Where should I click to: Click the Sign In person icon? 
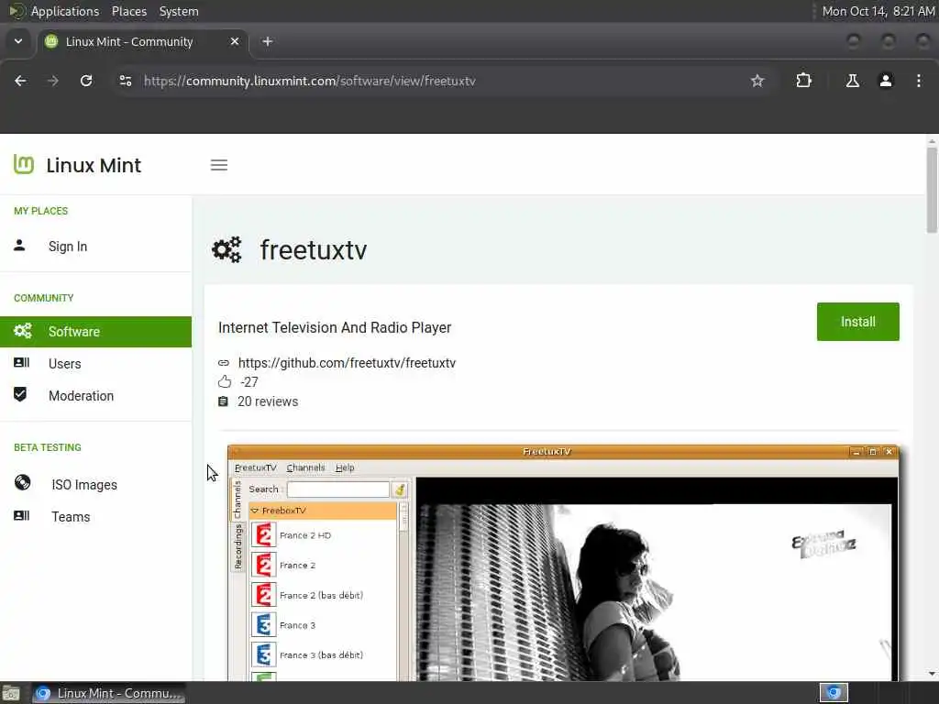tap(20, 246)
